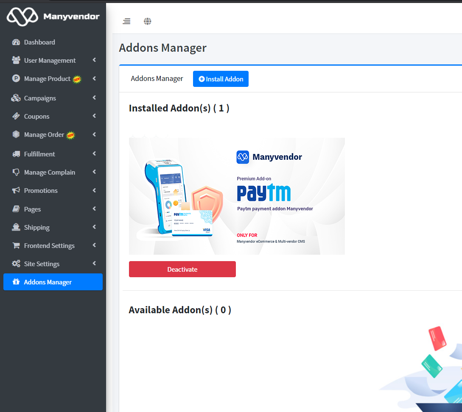Expand the Shipping chevron
Viewport: 462px width, 412px height.
click(94, 227)
